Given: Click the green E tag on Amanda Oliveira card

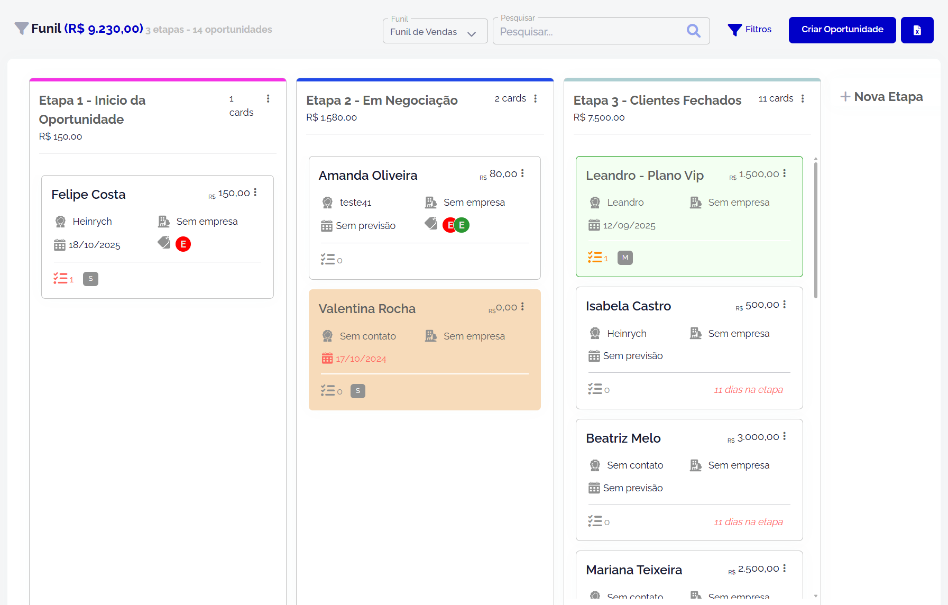Looking at the screenshot, I should click(462, 225).
